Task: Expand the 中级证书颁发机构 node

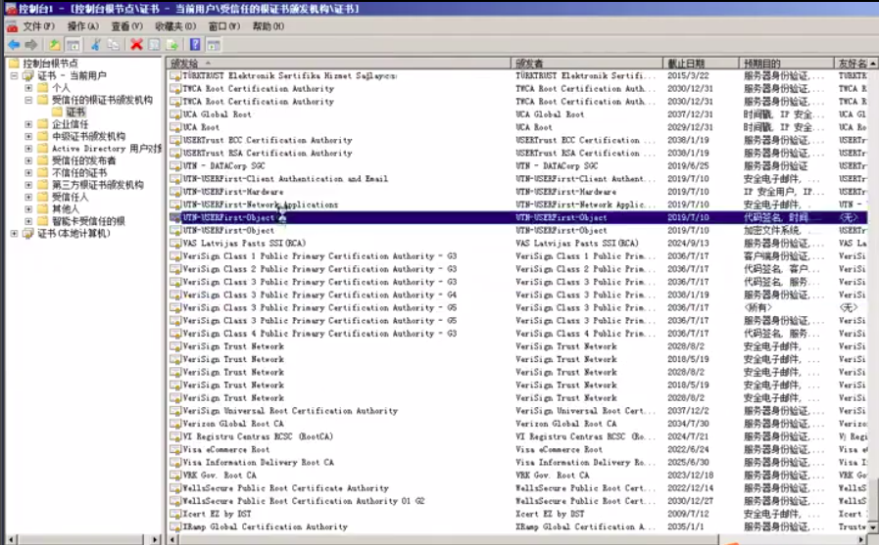Action: (28, 136)
